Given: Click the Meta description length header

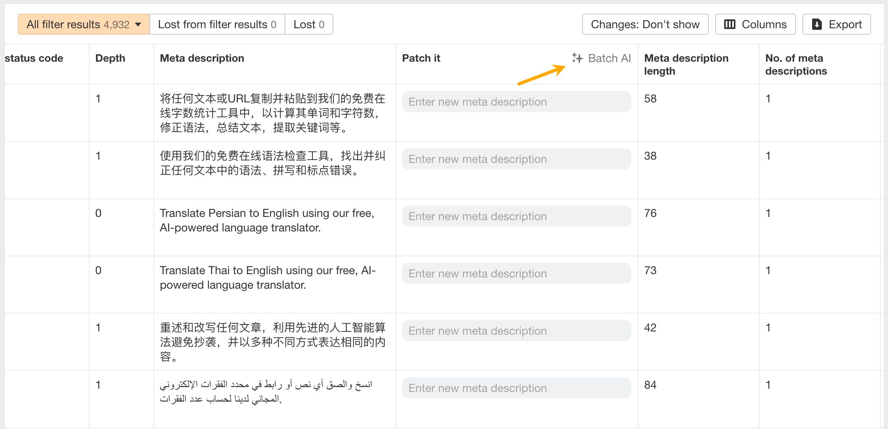Looking at the screenshot, I should pyautogui.click(x=686, y=65).
